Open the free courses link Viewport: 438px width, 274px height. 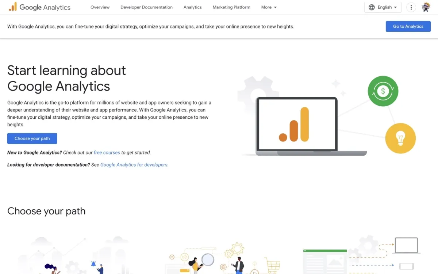point(107,152)
